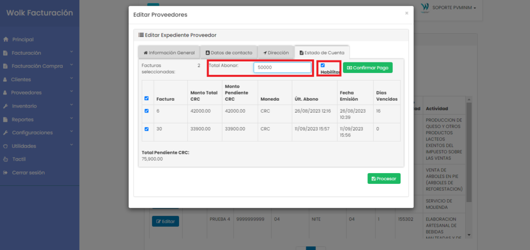Click the Wolk logo next to SOPORTE PVMINIM

(x=425, y=8)
